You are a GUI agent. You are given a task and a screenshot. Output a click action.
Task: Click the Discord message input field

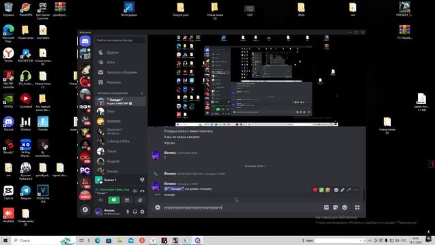click(x=241, y=208)
